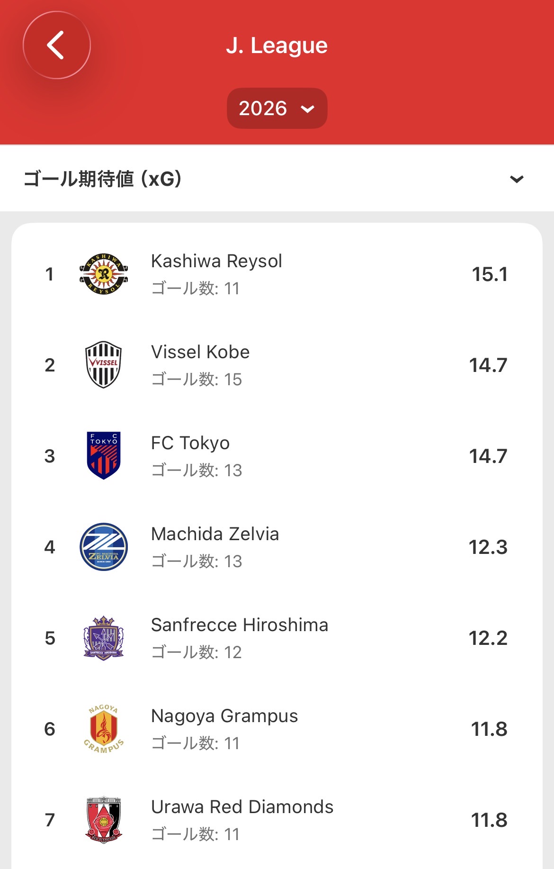Select the FC Tokyo team name
Screen dimensions: 554x869
point(190,443)
